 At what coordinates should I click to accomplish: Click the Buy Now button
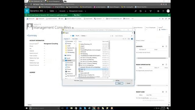(77, 15)
